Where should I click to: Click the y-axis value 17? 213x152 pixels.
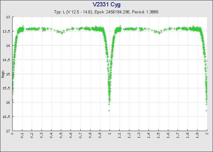tap(8, 131)
